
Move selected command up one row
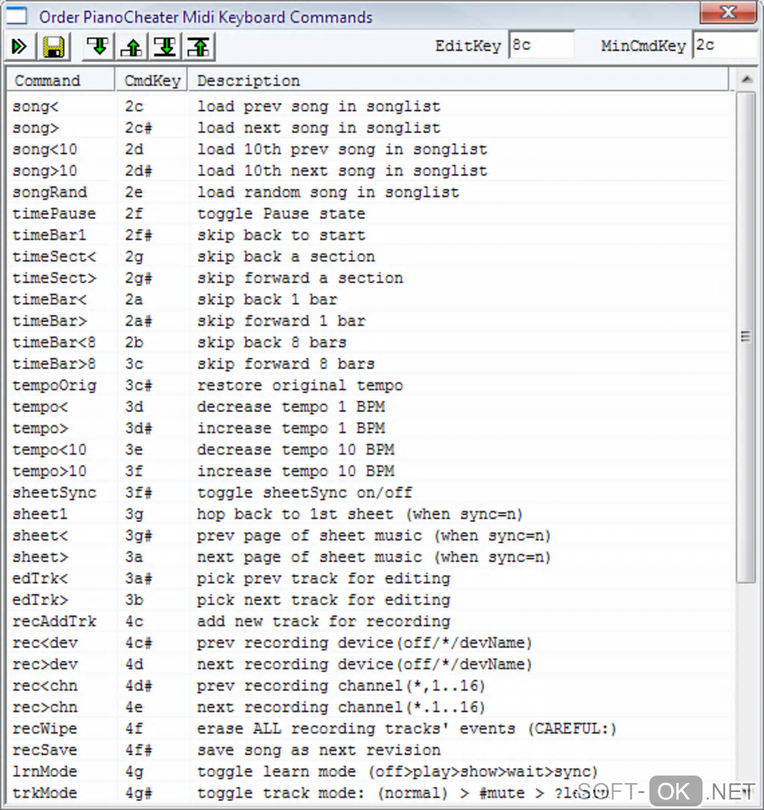click(x=132, y=46)
